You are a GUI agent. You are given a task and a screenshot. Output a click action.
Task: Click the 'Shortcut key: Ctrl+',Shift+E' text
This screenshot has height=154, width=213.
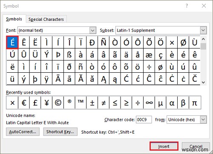108,132
